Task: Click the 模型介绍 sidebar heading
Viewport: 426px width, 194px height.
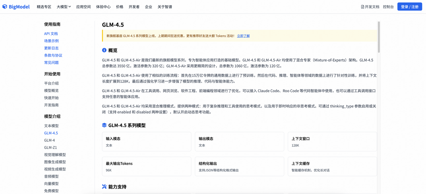Action: coord(52,116)
